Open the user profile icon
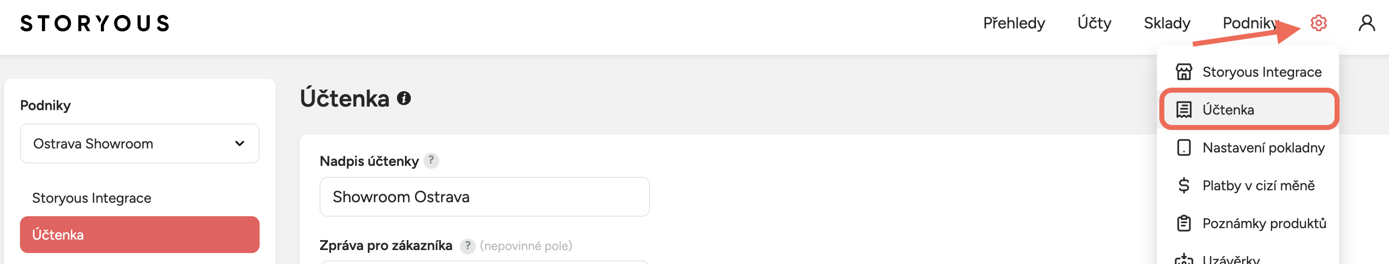The width and height of the screenshot is (1389, 264). 1367,23
